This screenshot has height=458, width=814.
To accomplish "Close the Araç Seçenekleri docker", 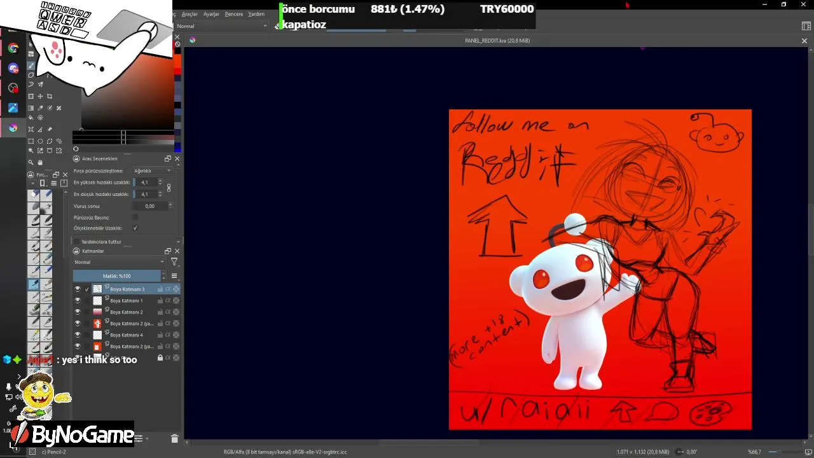I will [177, 158].
